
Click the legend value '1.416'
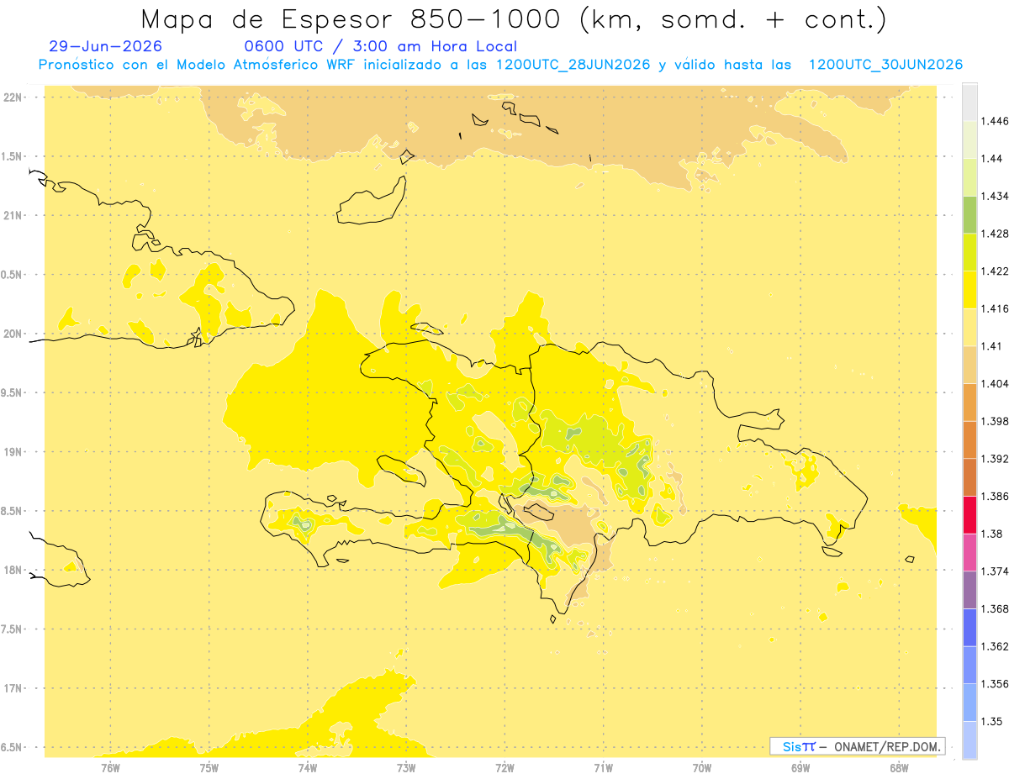[x=995, y=308]
